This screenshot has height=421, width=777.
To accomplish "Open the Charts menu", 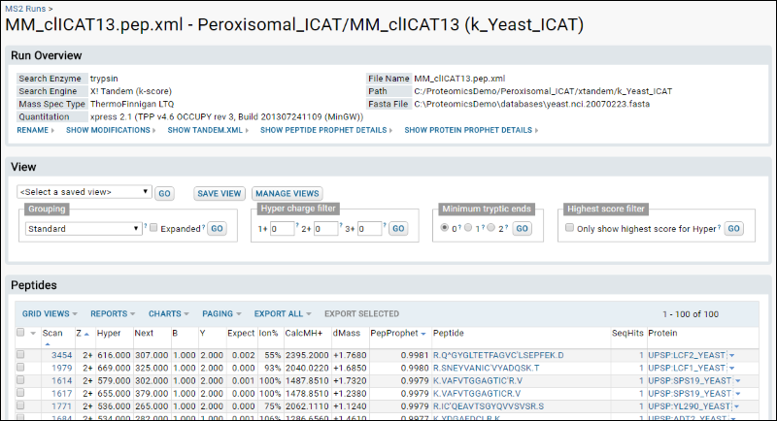I will [x=169, y=313].
